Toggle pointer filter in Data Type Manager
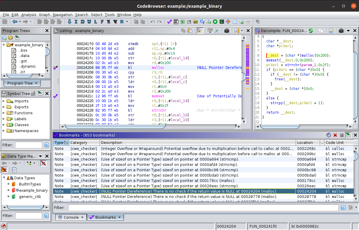359x230 pixels. pyautogui.click(x=4, y=170)
